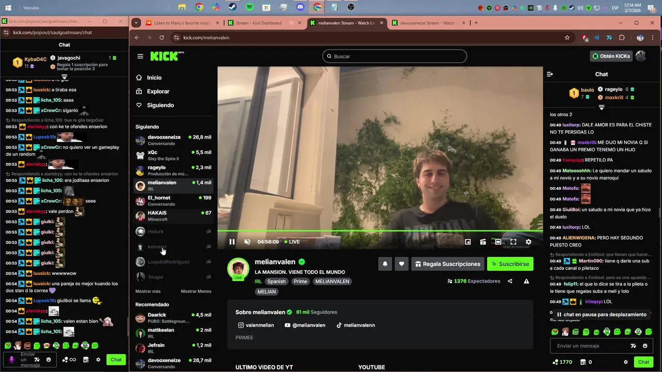Viewport: 662px width, 372px height.
Task: Collapse the chat panel with the arrow icon
Action: 550,74
